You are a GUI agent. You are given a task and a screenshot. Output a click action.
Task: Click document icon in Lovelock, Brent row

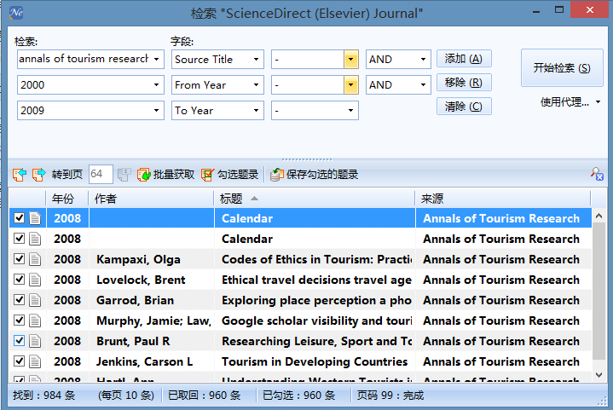click(35, 280)
